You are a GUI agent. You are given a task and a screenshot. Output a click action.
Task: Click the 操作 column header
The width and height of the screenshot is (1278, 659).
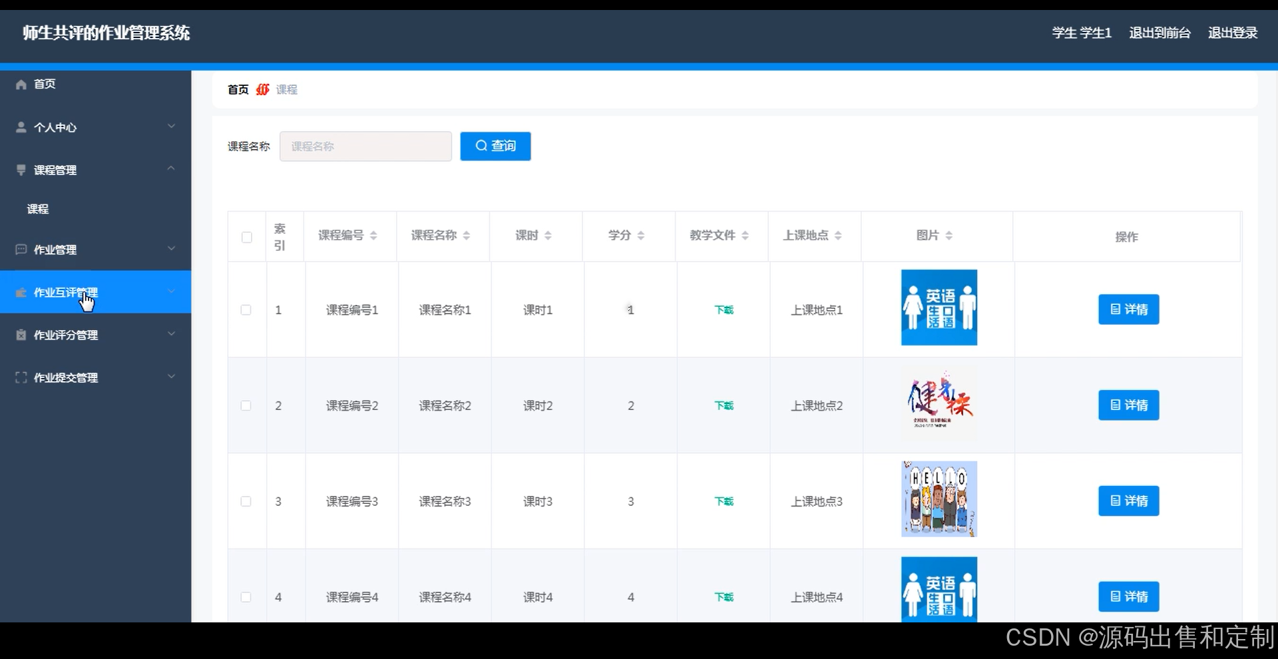coord(1126,237)
